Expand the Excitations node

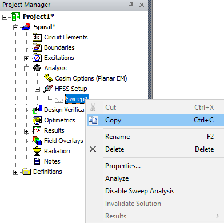(26, 58)
